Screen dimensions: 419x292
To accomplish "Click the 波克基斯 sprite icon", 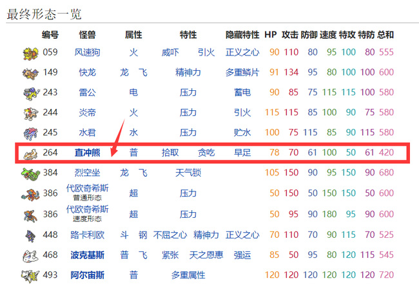I will 30,256.
